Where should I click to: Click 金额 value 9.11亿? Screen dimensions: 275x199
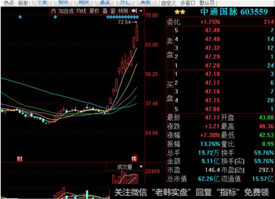coord(210,161)
